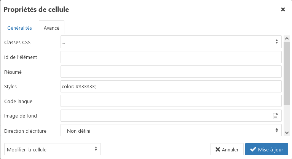The width and height of the screenshot is (292, 159).
Task: Click the Propriétés de cellule title bar
Action: point(114,9)
